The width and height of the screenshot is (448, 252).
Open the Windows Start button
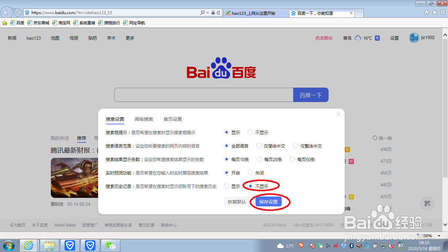pos(8,245)
